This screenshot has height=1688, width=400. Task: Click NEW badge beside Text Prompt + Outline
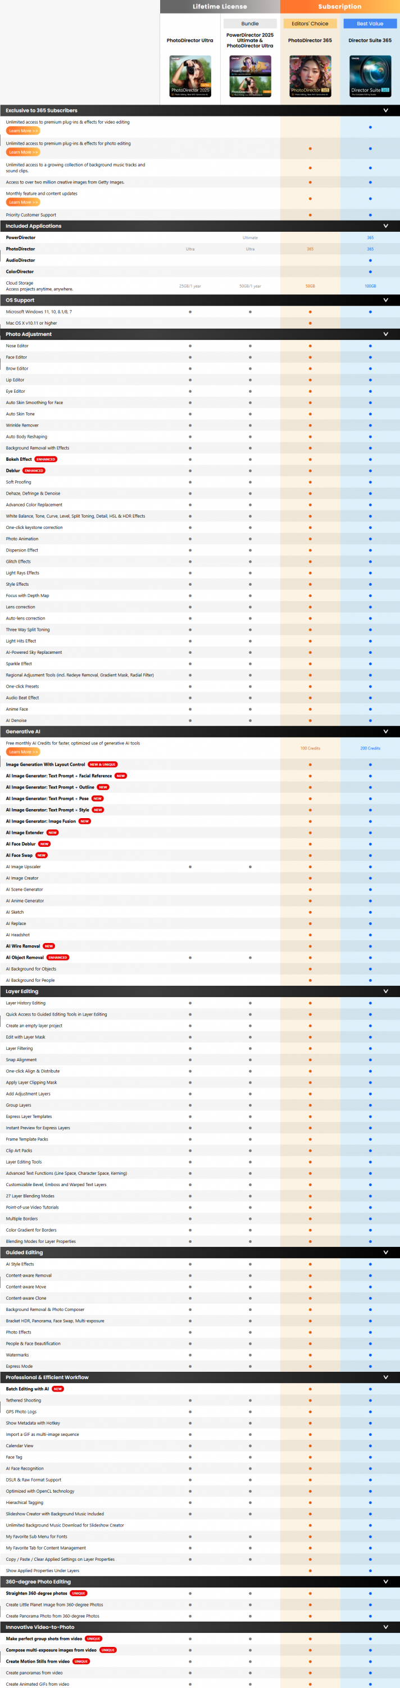pos(103,787)
